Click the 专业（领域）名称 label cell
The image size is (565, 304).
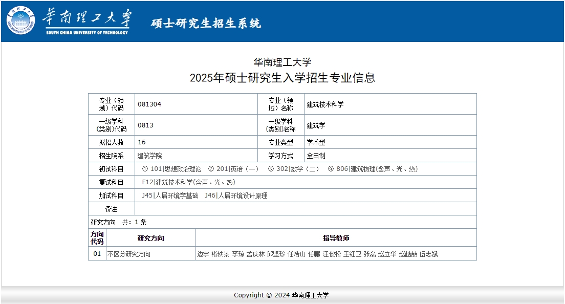click(280, 104)
